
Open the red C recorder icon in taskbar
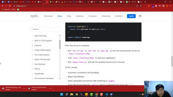101,94
